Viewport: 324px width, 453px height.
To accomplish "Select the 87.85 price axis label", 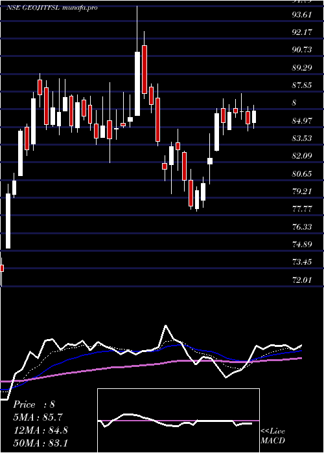I will pos(302,85).
